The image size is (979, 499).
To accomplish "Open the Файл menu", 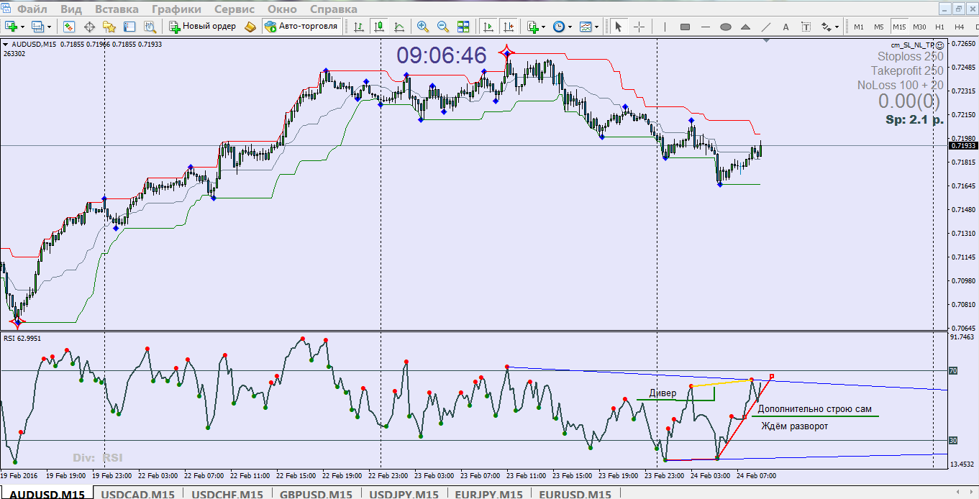I will click(32, 9).
